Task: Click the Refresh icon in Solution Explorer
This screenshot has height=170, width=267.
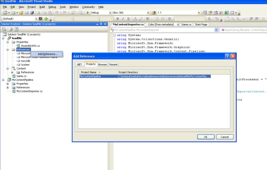Action: click(16, 29)
